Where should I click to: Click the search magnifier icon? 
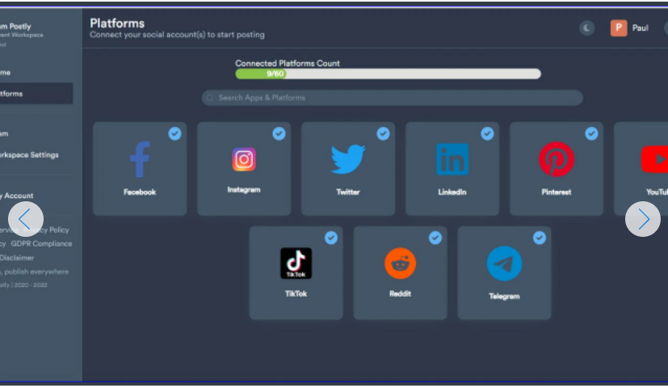[x=209, y=98]
